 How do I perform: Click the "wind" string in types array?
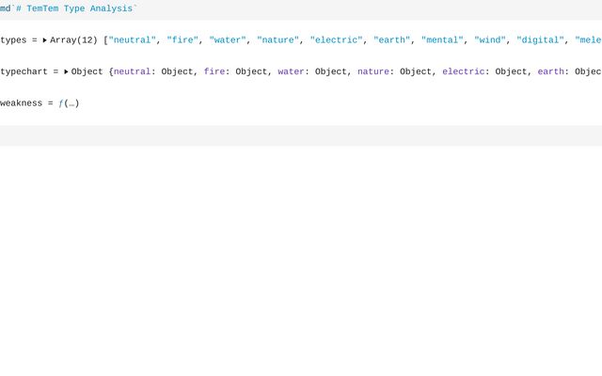[x=490, y=40]
